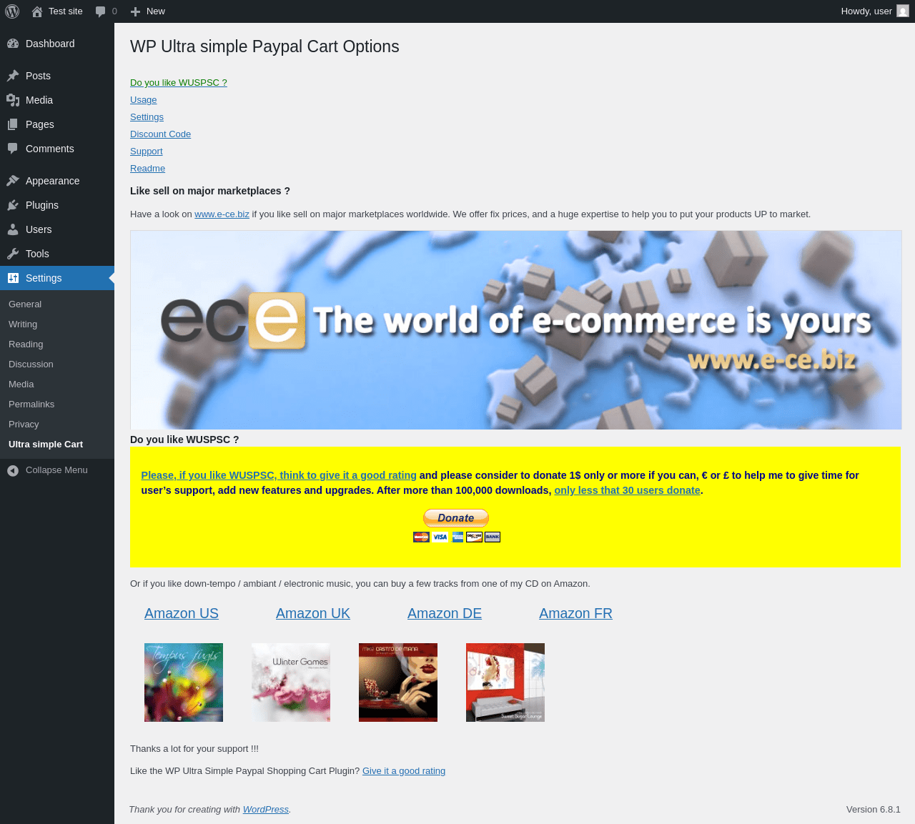Viewport: 915px width, 824px height.
Task: Click the 'Give it a good rating' footer link
Action: click(404, 771)
